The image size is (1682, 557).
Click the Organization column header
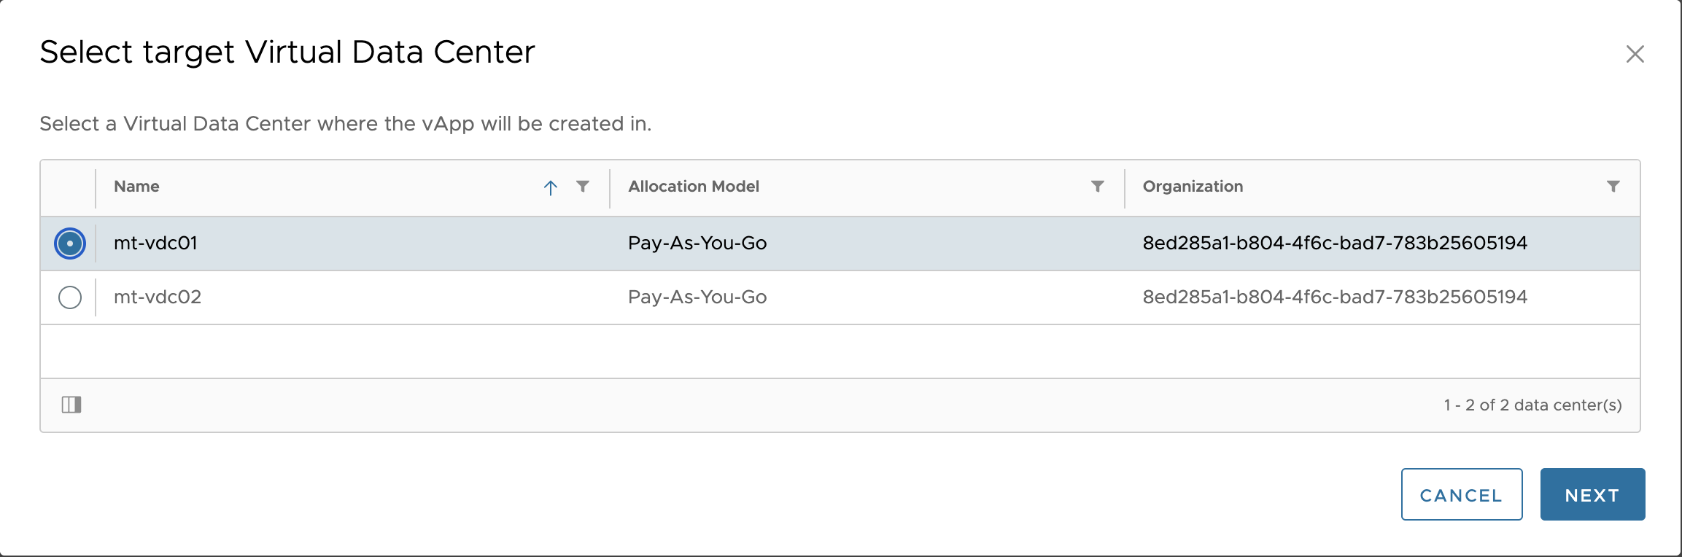pos(1193,187)
